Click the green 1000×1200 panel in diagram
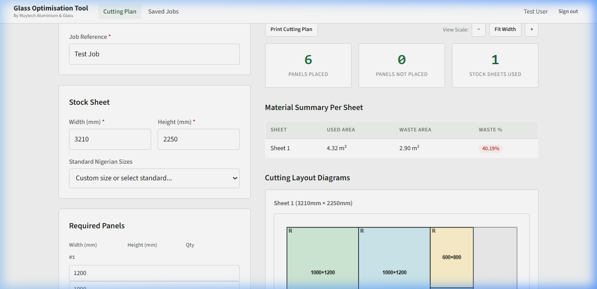Viewport: 597px width, 289px height. [x=323, y=258]
